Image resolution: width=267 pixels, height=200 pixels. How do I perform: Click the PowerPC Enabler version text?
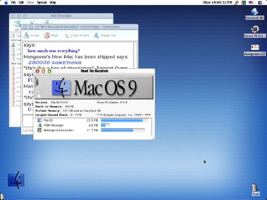[112, 102]
